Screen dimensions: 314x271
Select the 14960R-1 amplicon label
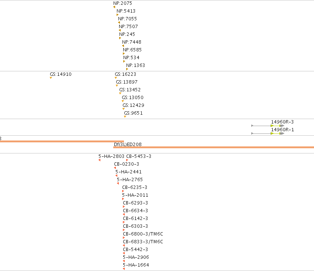(x=282, y=130)
